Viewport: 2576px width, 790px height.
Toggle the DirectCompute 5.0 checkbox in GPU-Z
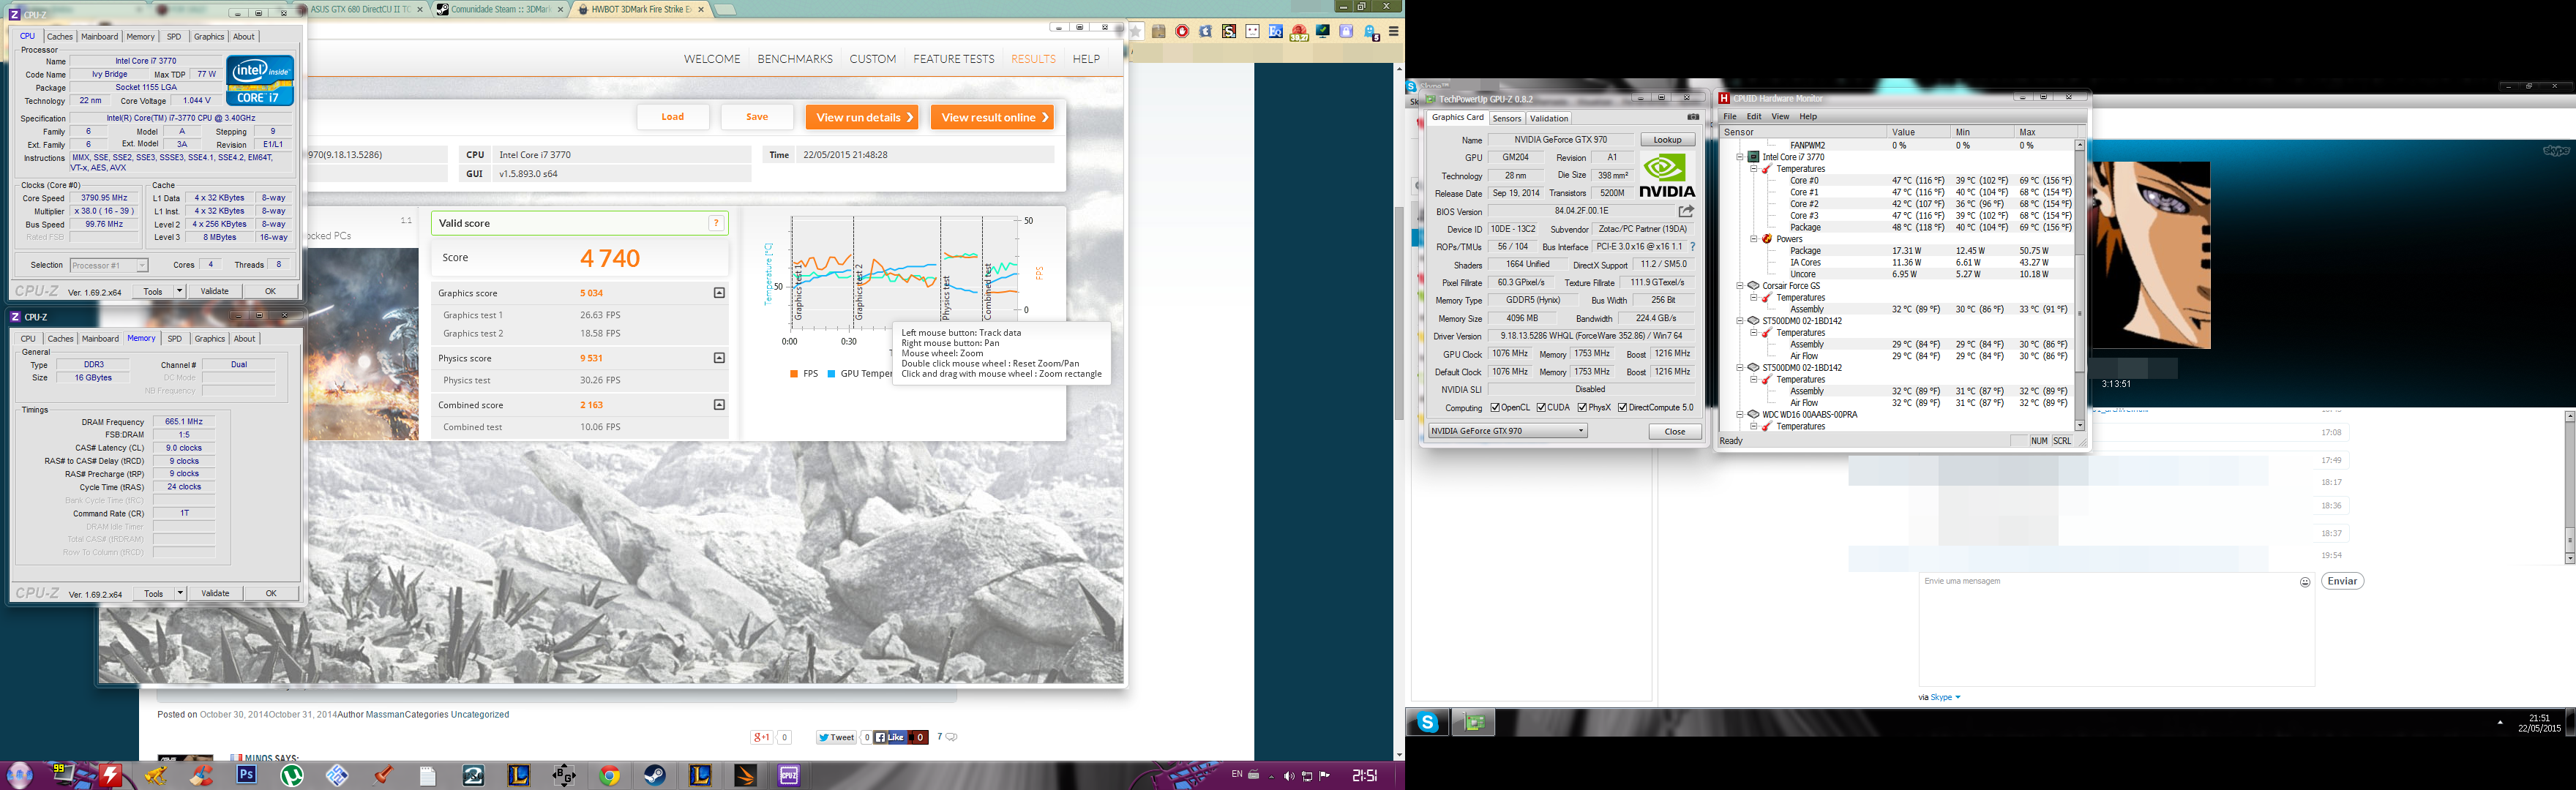point(1623,407)
